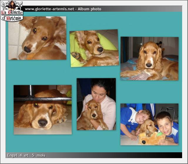Click the woman portrait in the logo
Viewport: 188px width, 164px height.
[x=12, y=5]
